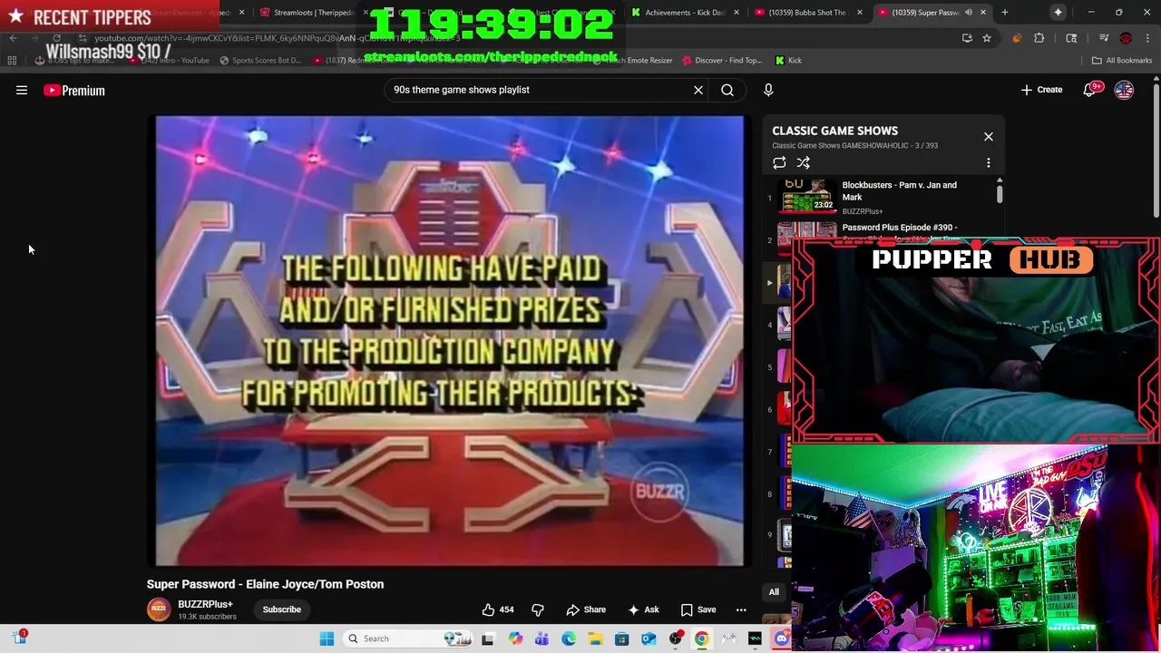Open a new browser tab
This screenshot has height=653, width=1161.
coord(1004,13)
